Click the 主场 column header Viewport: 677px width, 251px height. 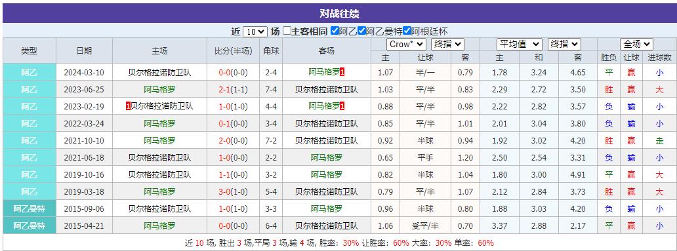click(160, 51)
